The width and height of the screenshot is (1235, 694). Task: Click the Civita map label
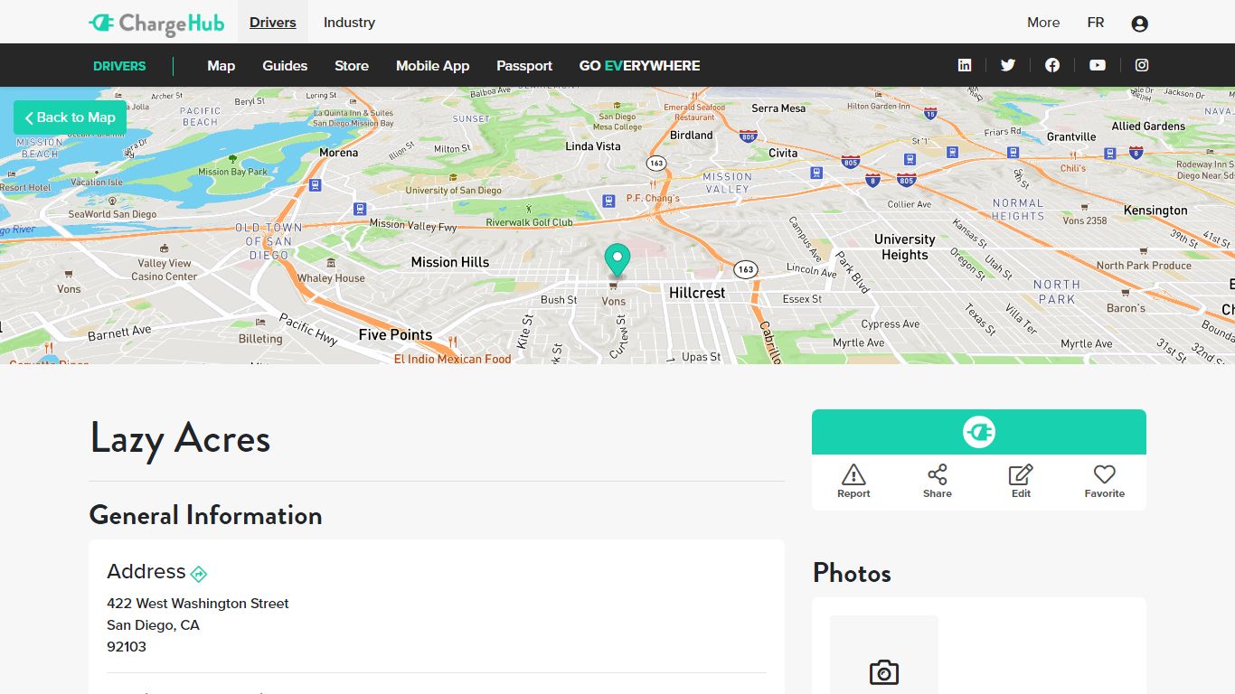(783, 153)
